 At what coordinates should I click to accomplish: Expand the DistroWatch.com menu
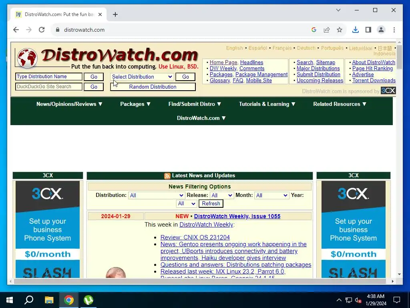pos(201,118)
